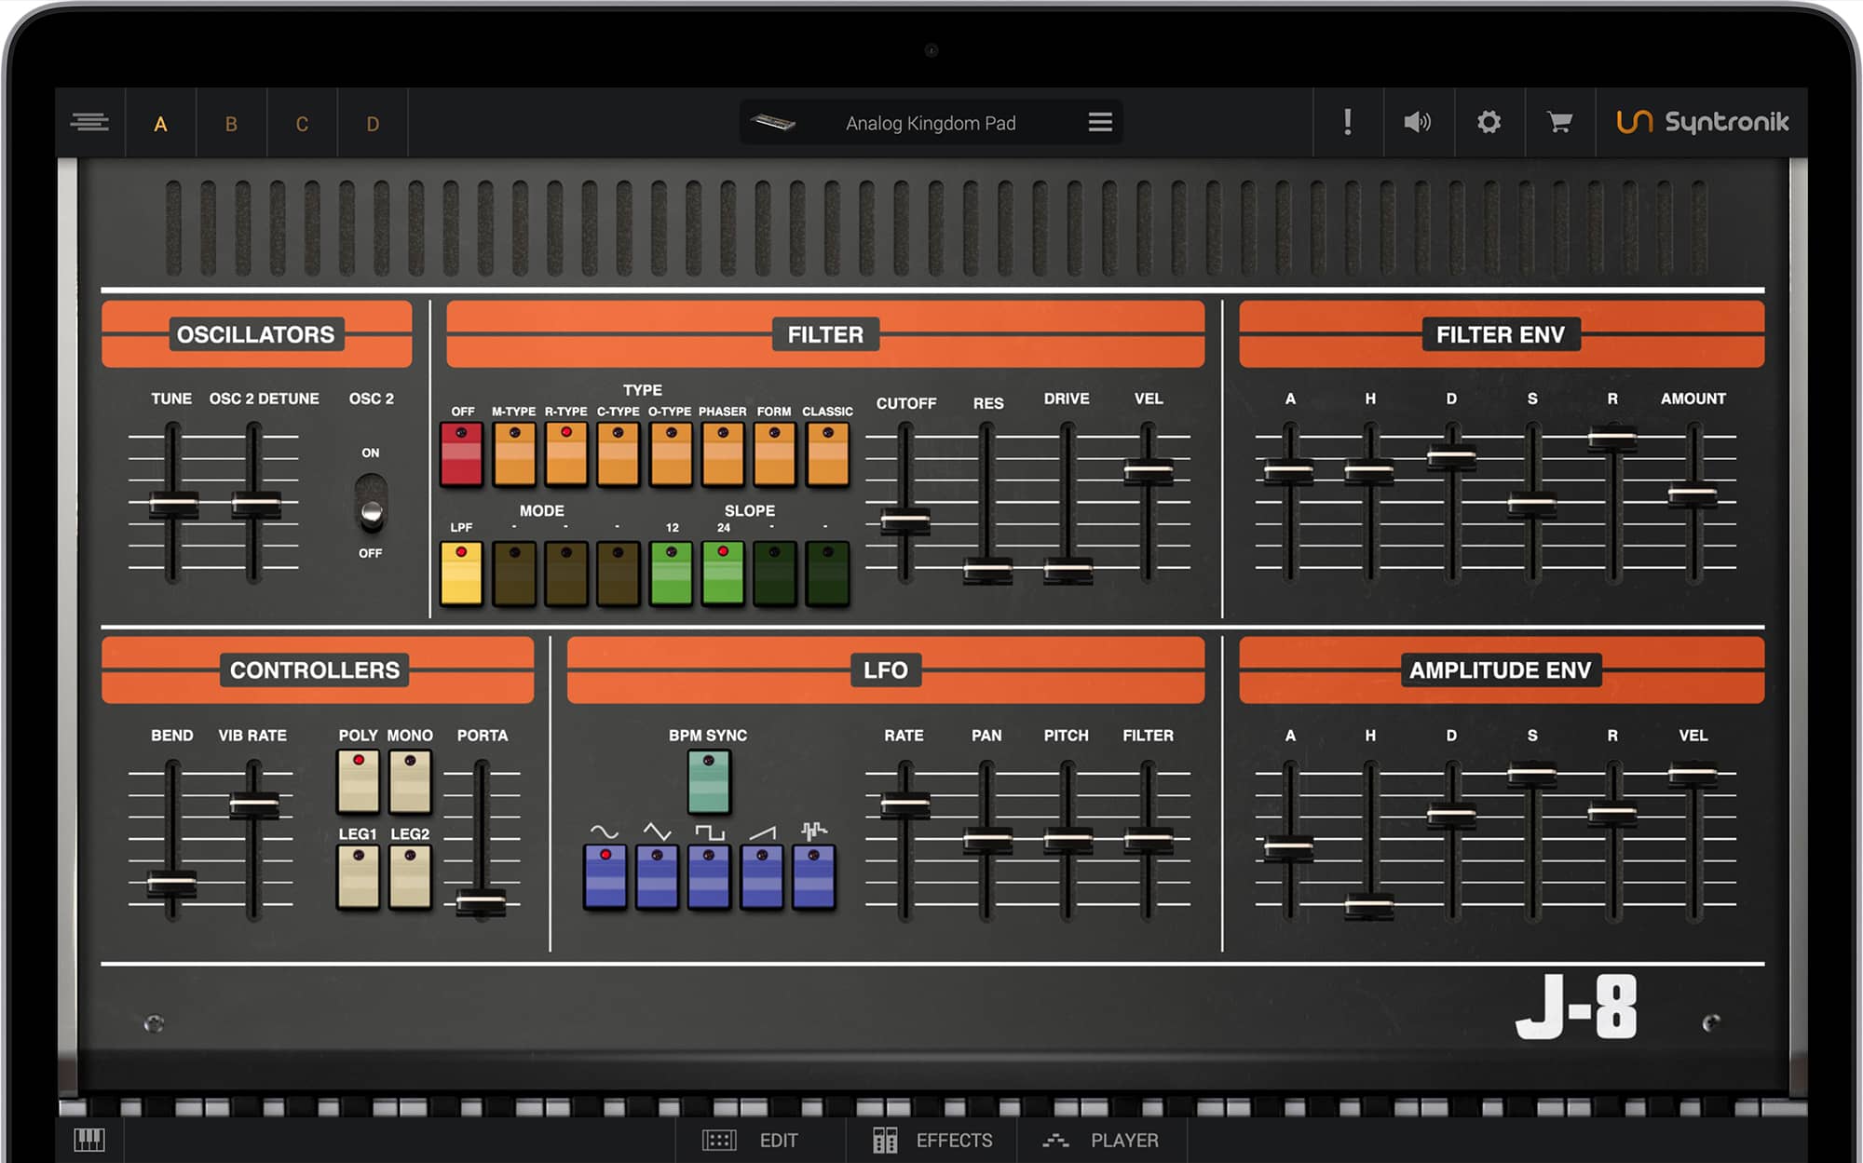Select the FORM filter button
This screenshot has height=1163, width=1863.
pos(775,453)
